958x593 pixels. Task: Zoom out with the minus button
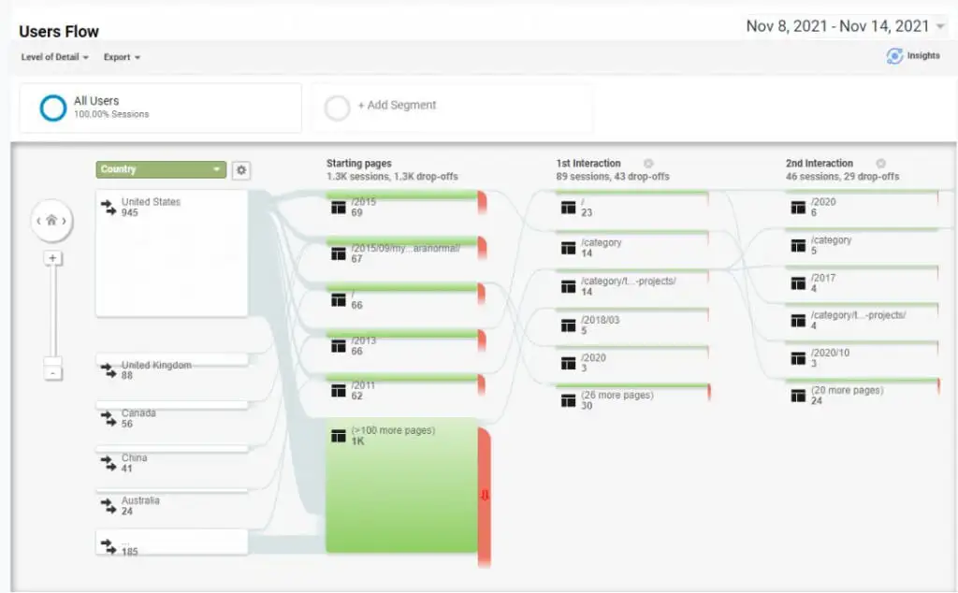click(x=53, y=372)
